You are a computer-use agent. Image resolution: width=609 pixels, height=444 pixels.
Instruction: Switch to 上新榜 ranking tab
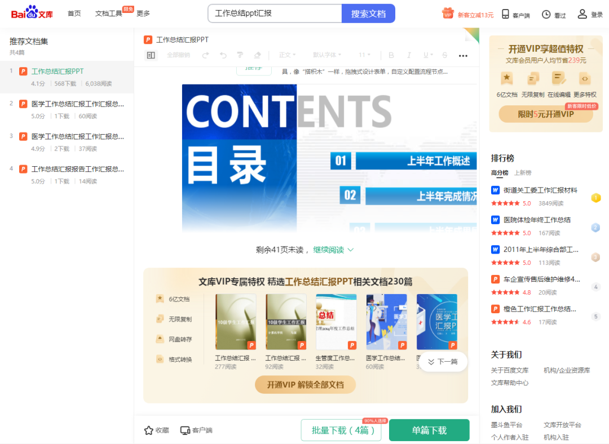tap(523, 173)
